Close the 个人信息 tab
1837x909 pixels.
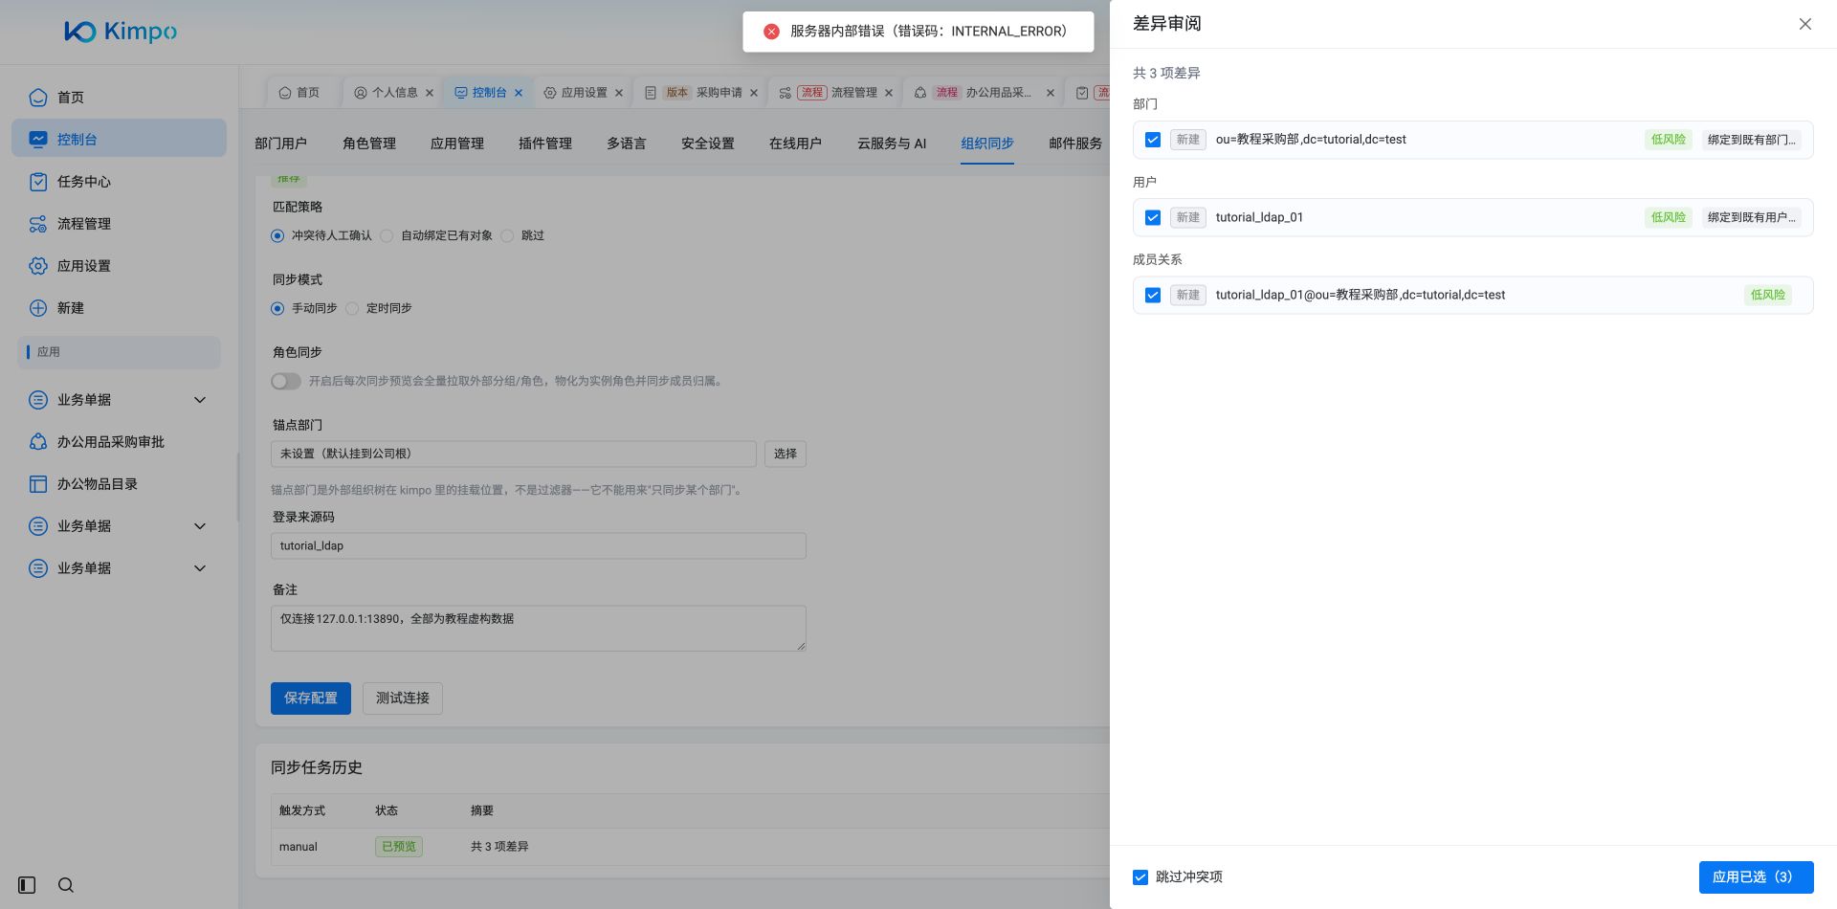click(430, 93)
